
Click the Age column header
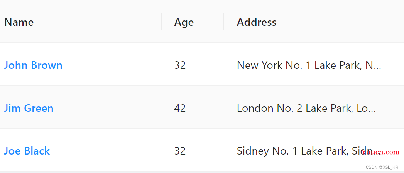tap(184, 22)
